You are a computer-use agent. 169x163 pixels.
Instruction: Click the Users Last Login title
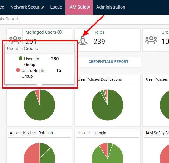pos(92,133)
